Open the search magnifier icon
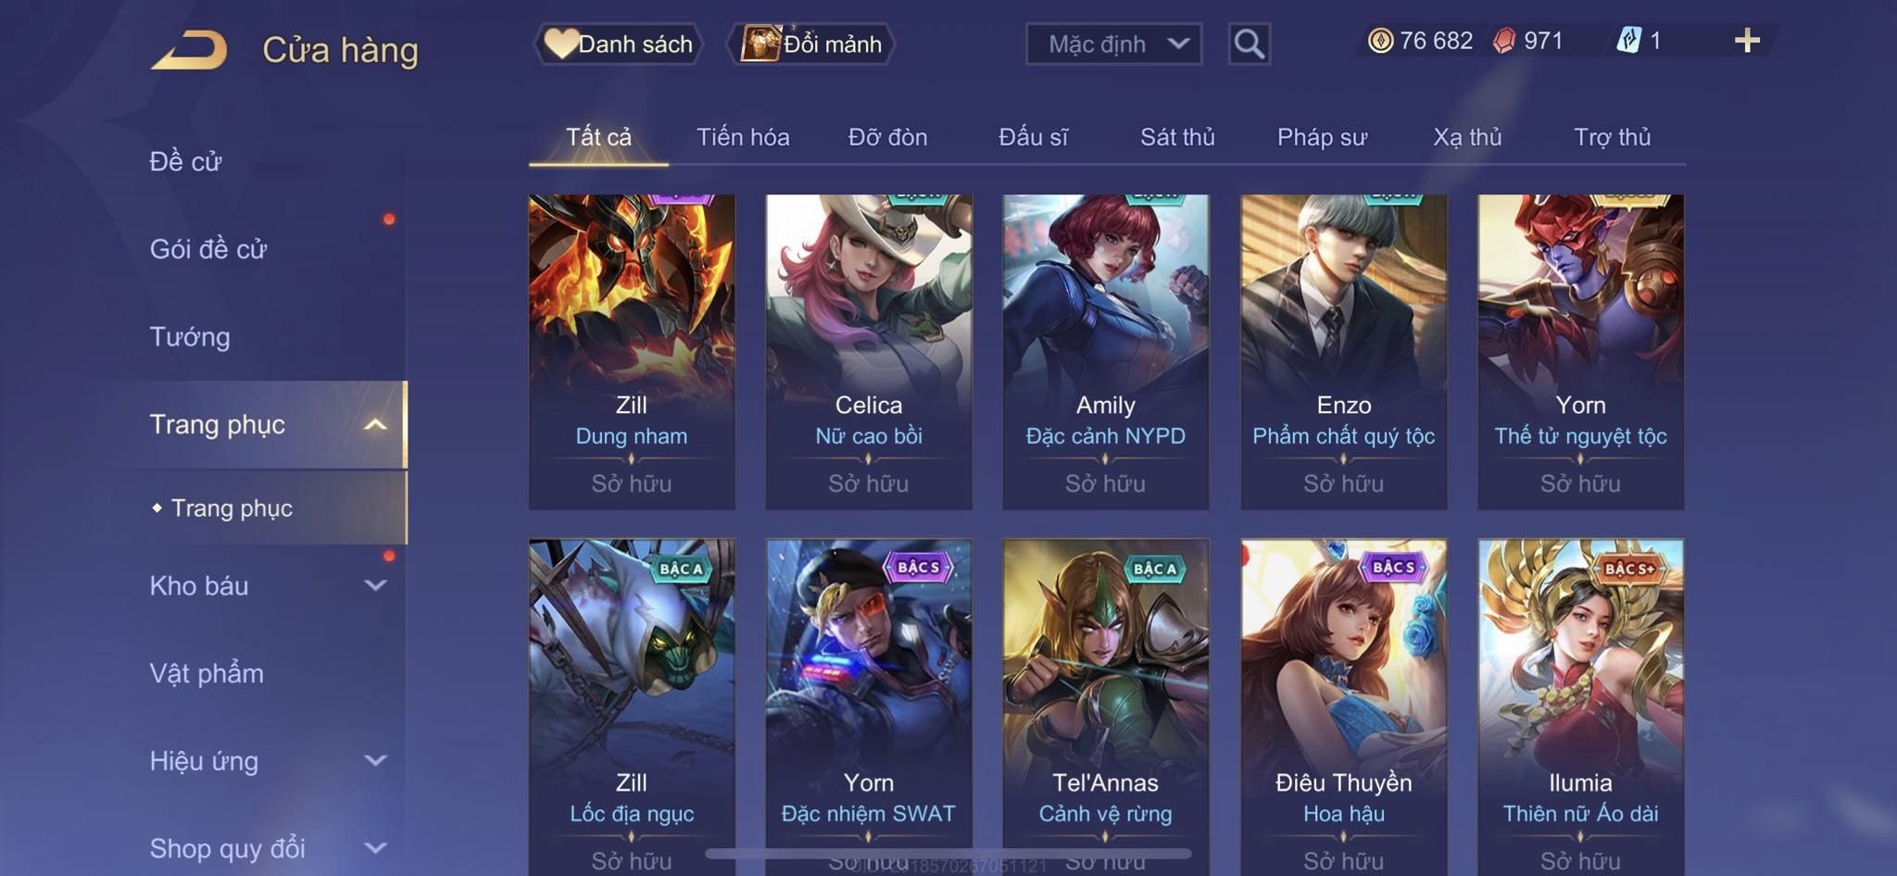The width and height of the screenshot is (1897, 876). tap(1249, 44)
